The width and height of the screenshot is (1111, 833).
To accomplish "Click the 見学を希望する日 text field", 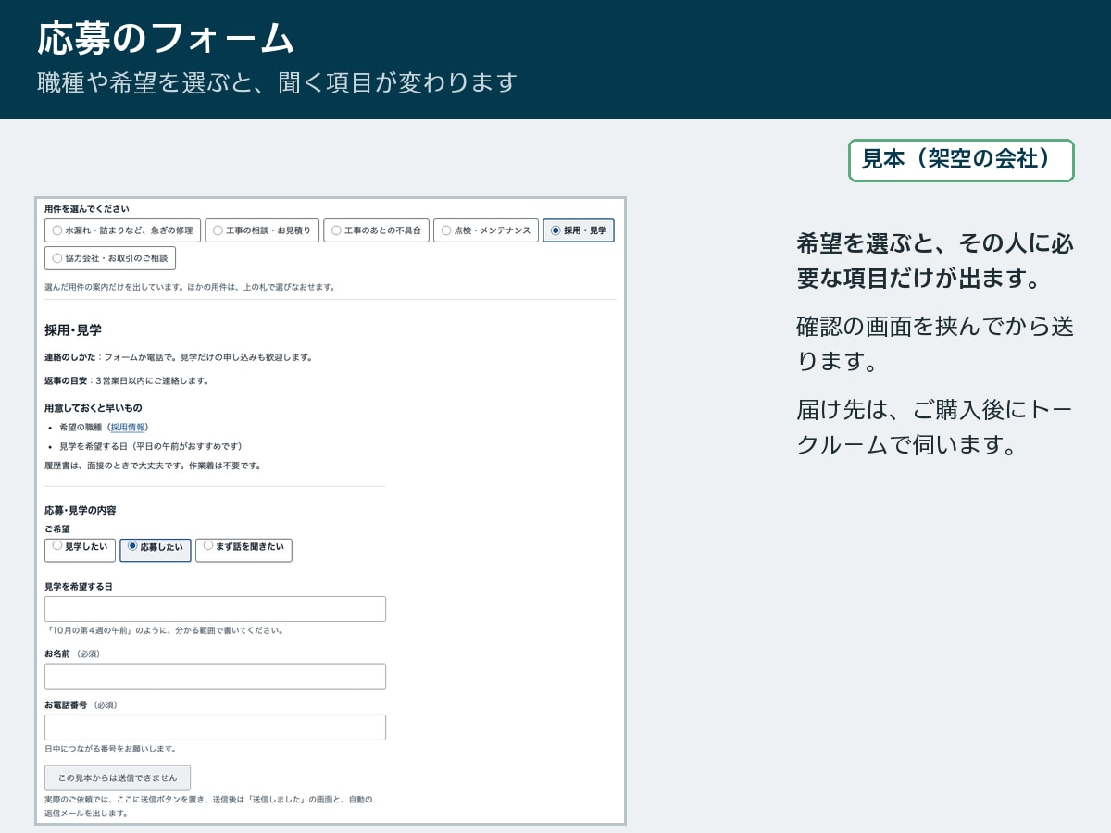I will [x=215, y=609].
